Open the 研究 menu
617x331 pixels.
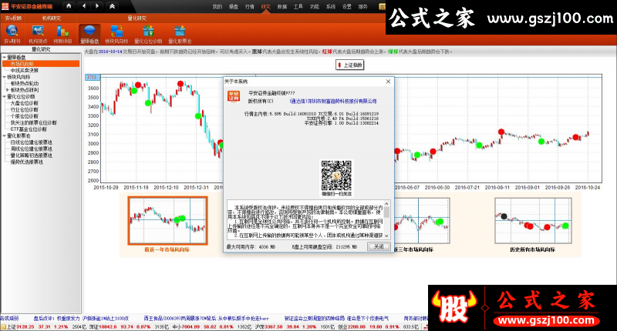[266, 7]
